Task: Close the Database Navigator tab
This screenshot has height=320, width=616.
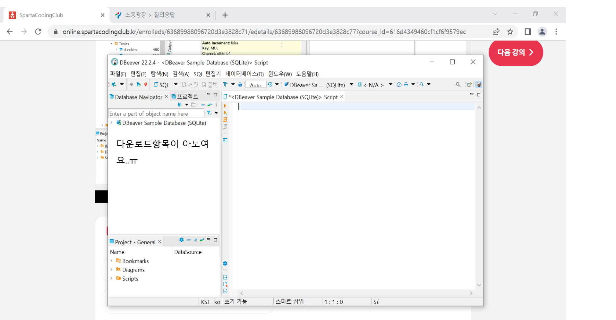Action: tap(166, 97)
